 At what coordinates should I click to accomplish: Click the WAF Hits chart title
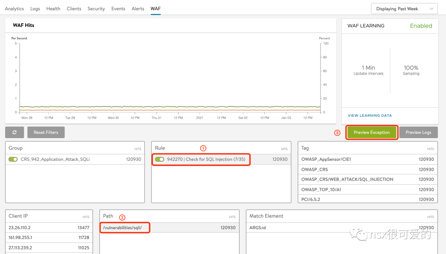23,25
